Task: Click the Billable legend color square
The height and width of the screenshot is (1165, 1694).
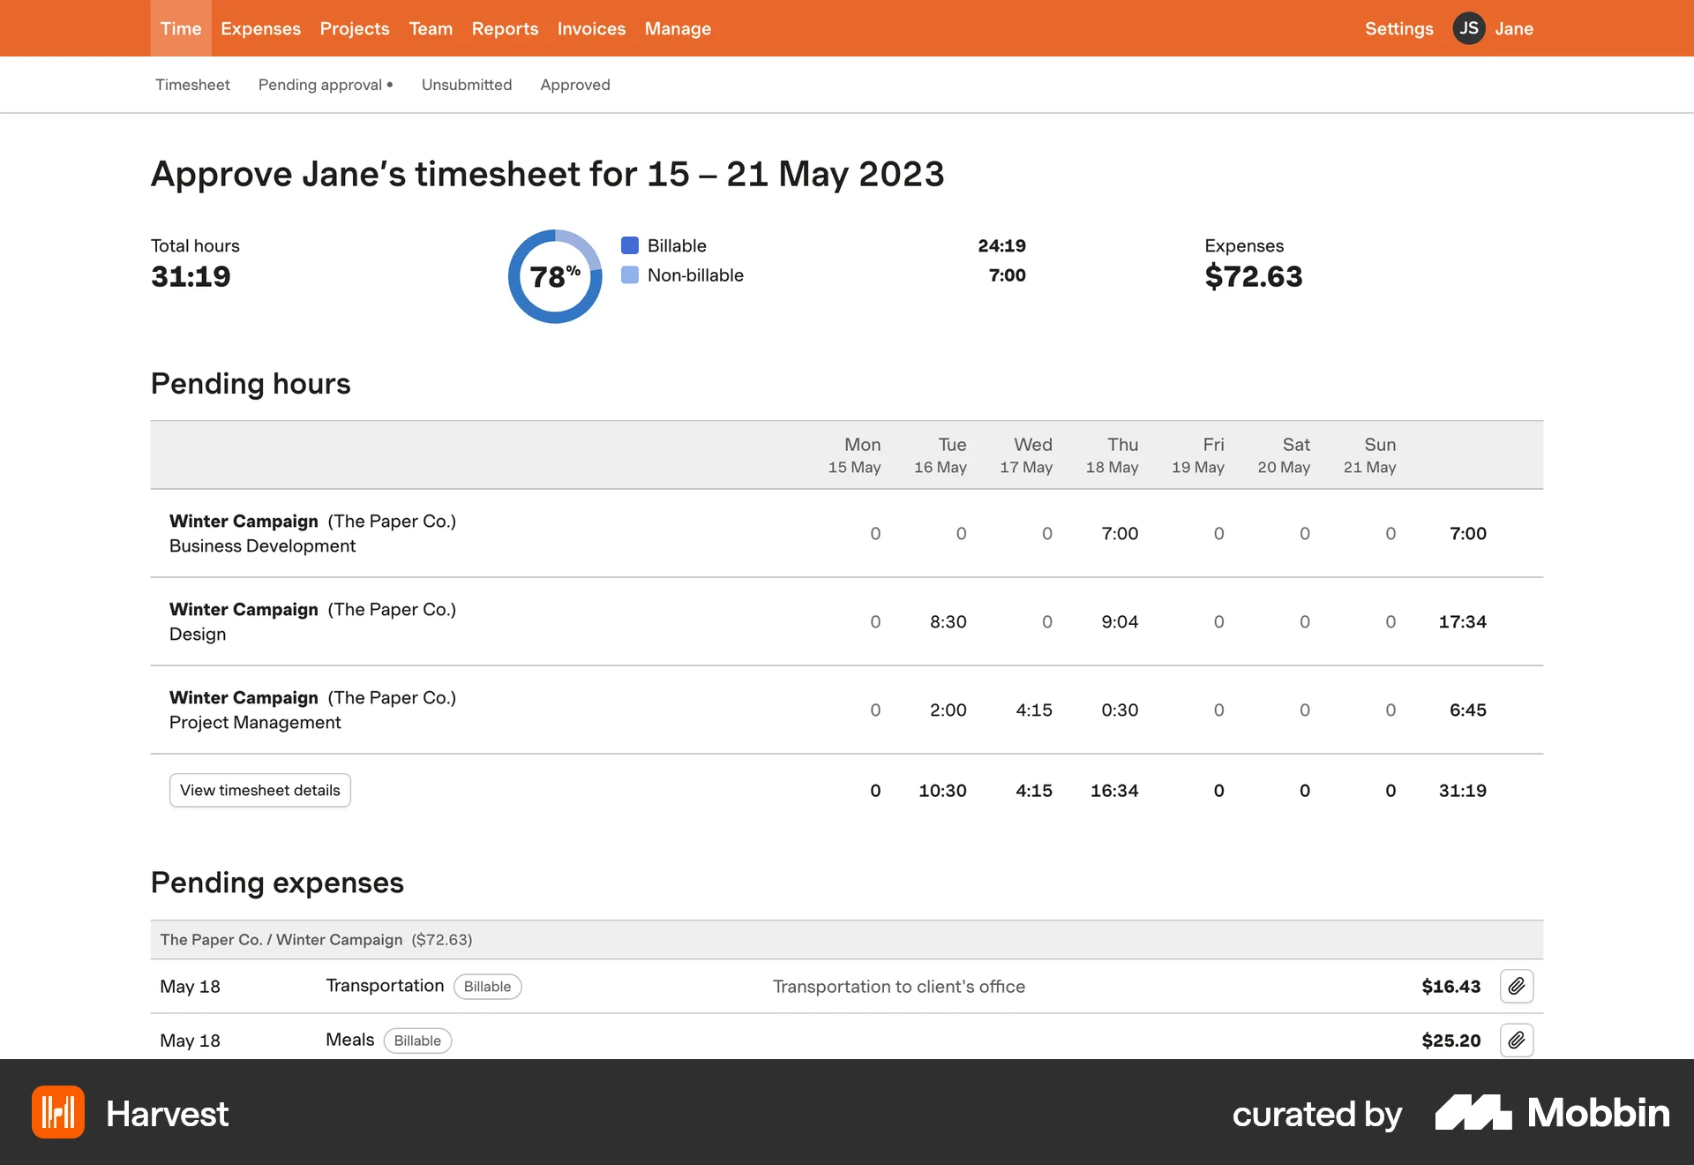Action: point(630,245)
